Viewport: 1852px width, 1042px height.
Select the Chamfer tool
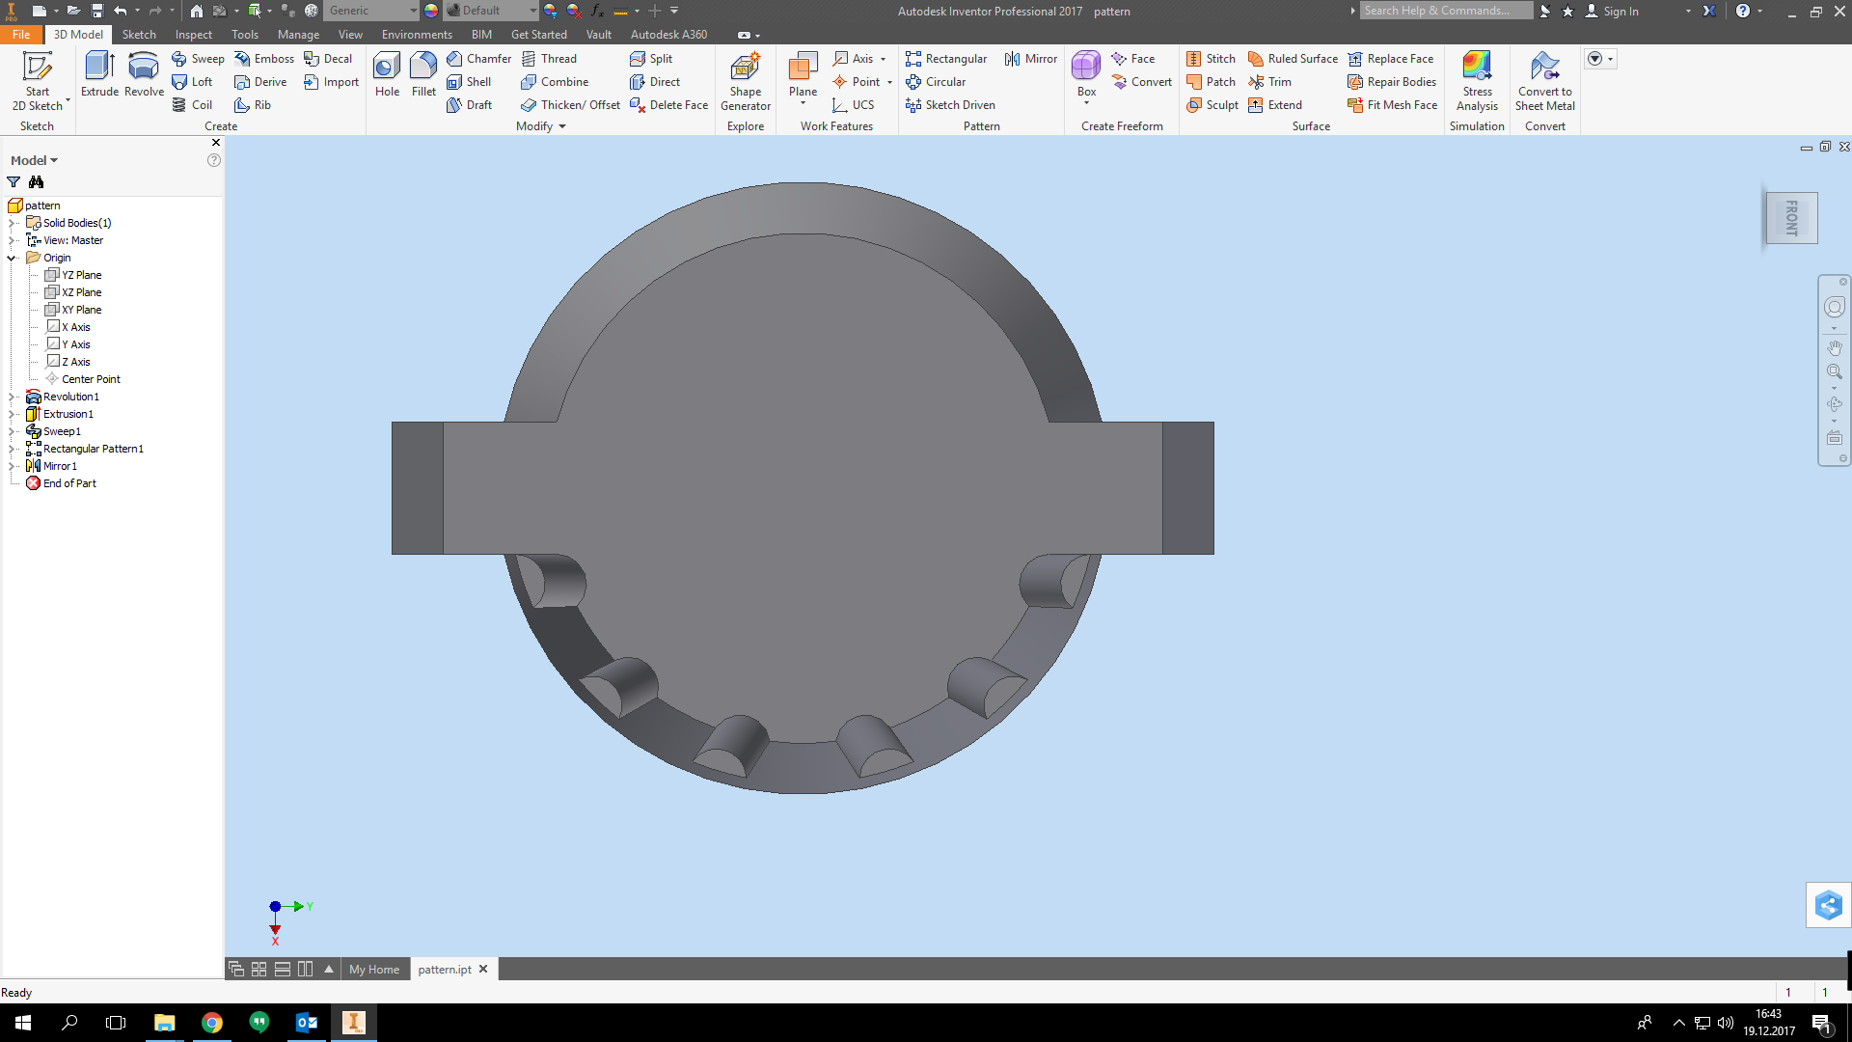pyautogui.click(x=479, y=58)
